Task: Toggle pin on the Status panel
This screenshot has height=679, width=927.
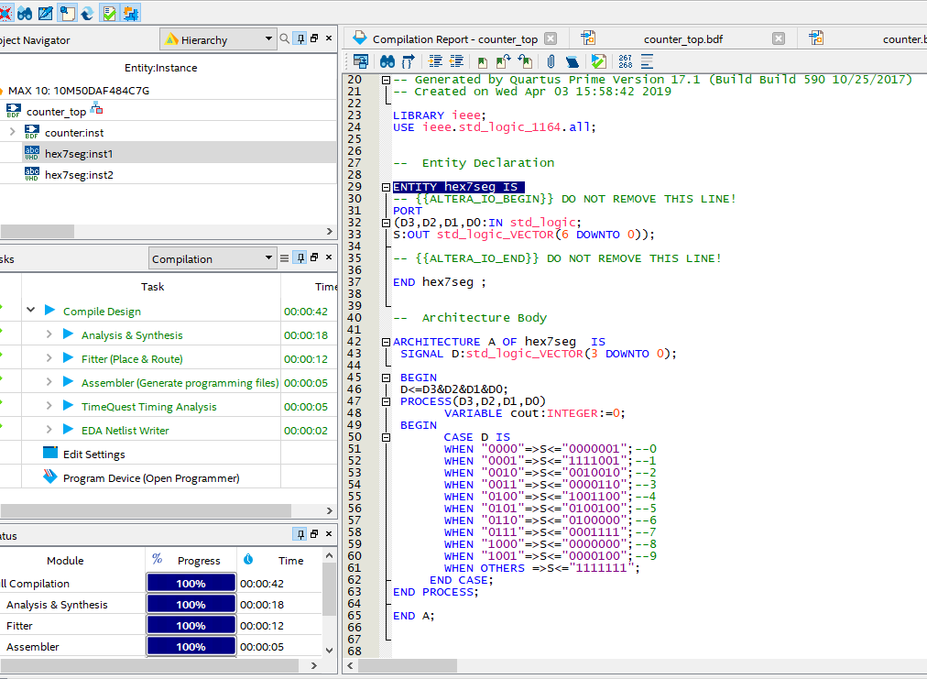Action: click(x=300, y=534)
